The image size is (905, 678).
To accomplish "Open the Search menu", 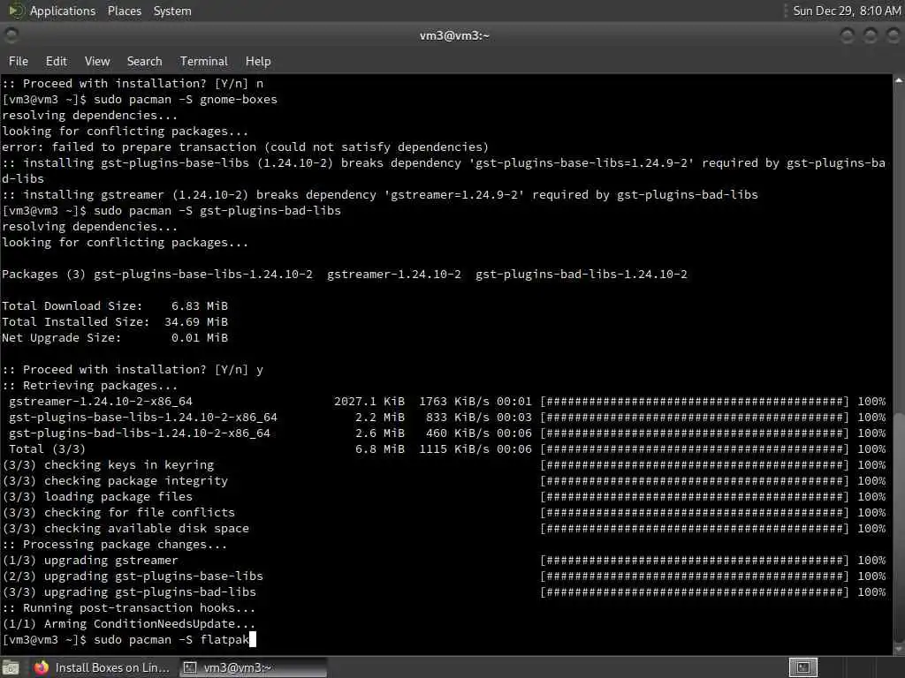I will click(144, 61).
